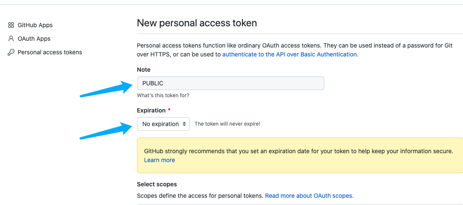Click the yellow expiration recommendation banner
The width and height of the screenshot is (463, 205).
[x=300, y=155]
